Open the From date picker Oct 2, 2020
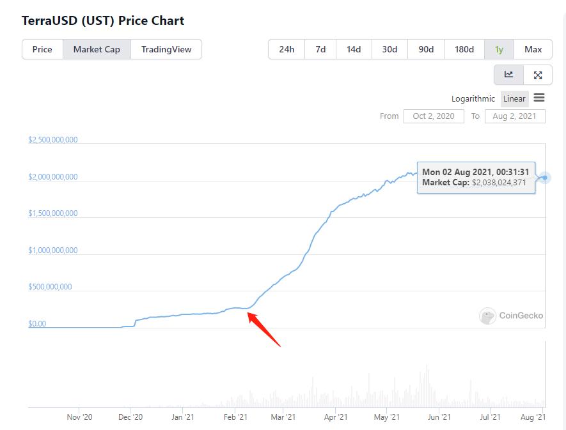 [x=434, y=116]
